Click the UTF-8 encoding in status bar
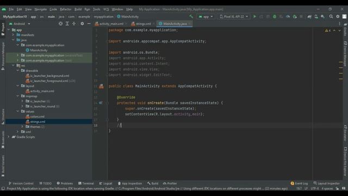348x196 pixels. click(x=314, y=189)
